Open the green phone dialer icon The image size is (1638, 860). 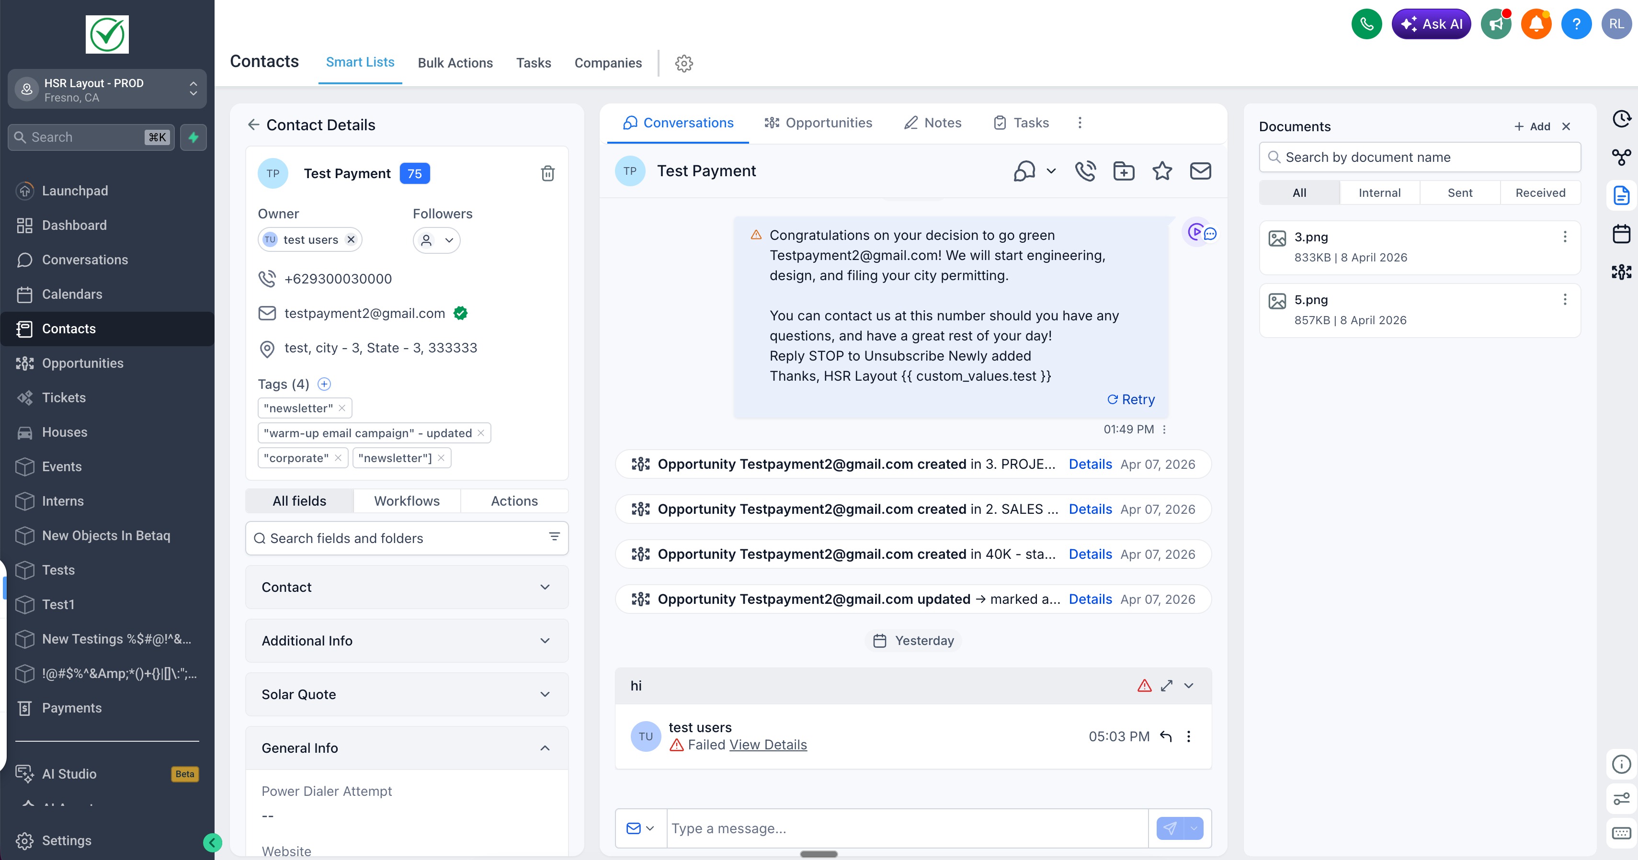[x=1366, y=24]
